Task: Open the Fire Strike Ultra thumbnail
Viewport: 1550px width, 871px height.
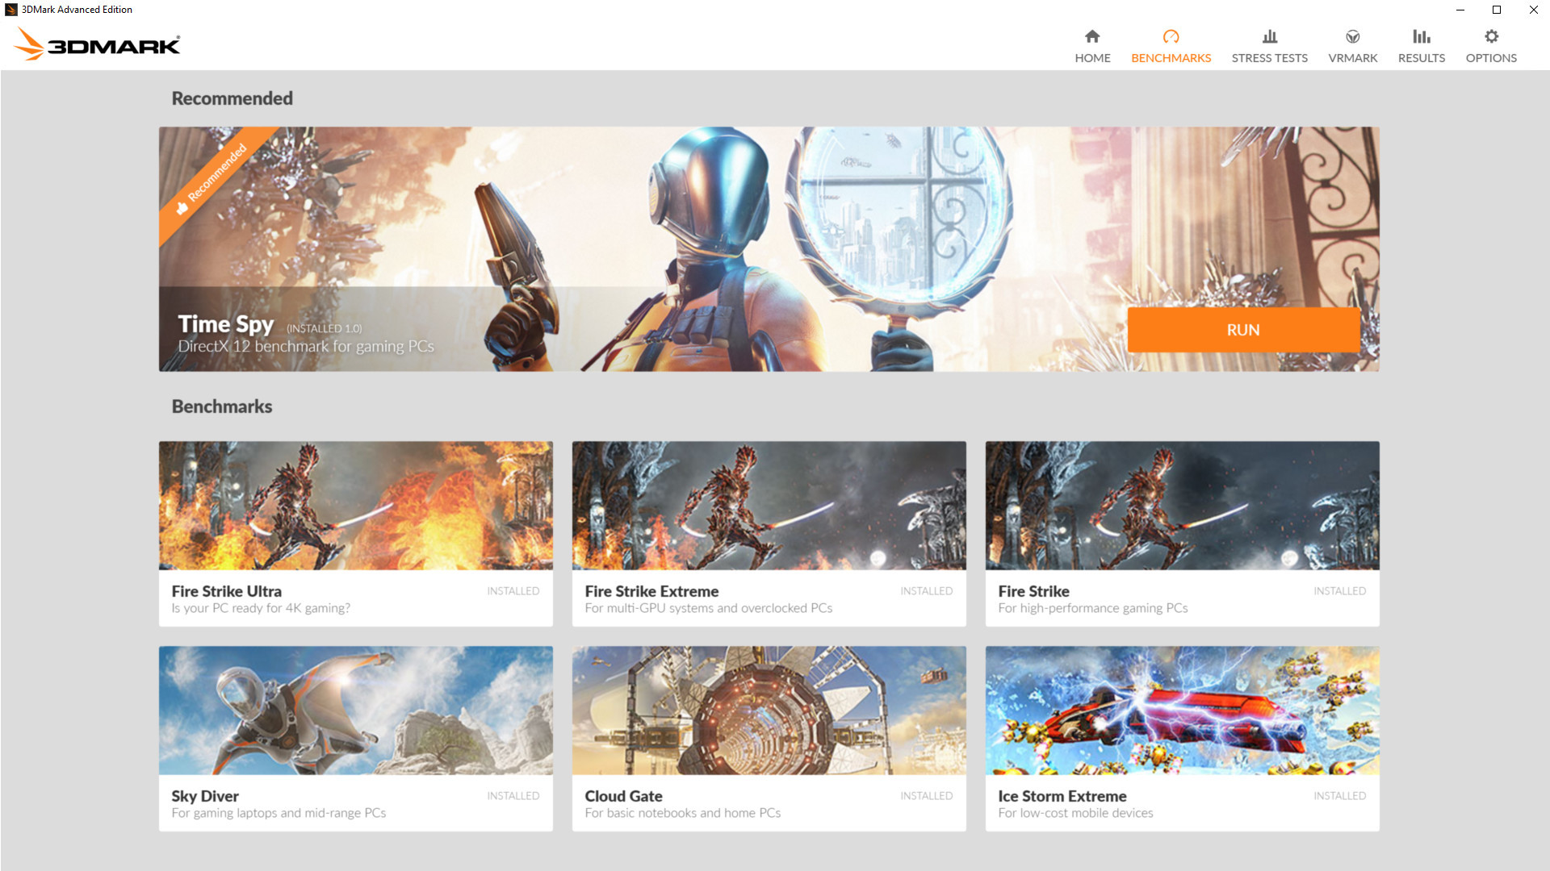Action: pos(356,506)
